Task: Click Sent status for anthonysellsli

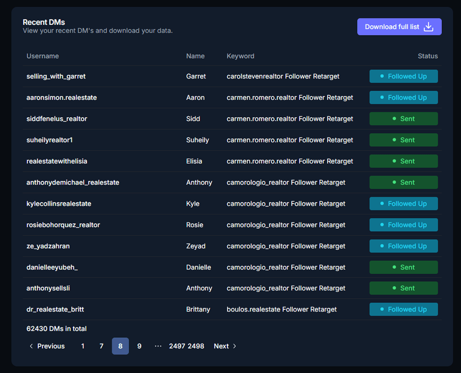Action: (x=403, y=288)
